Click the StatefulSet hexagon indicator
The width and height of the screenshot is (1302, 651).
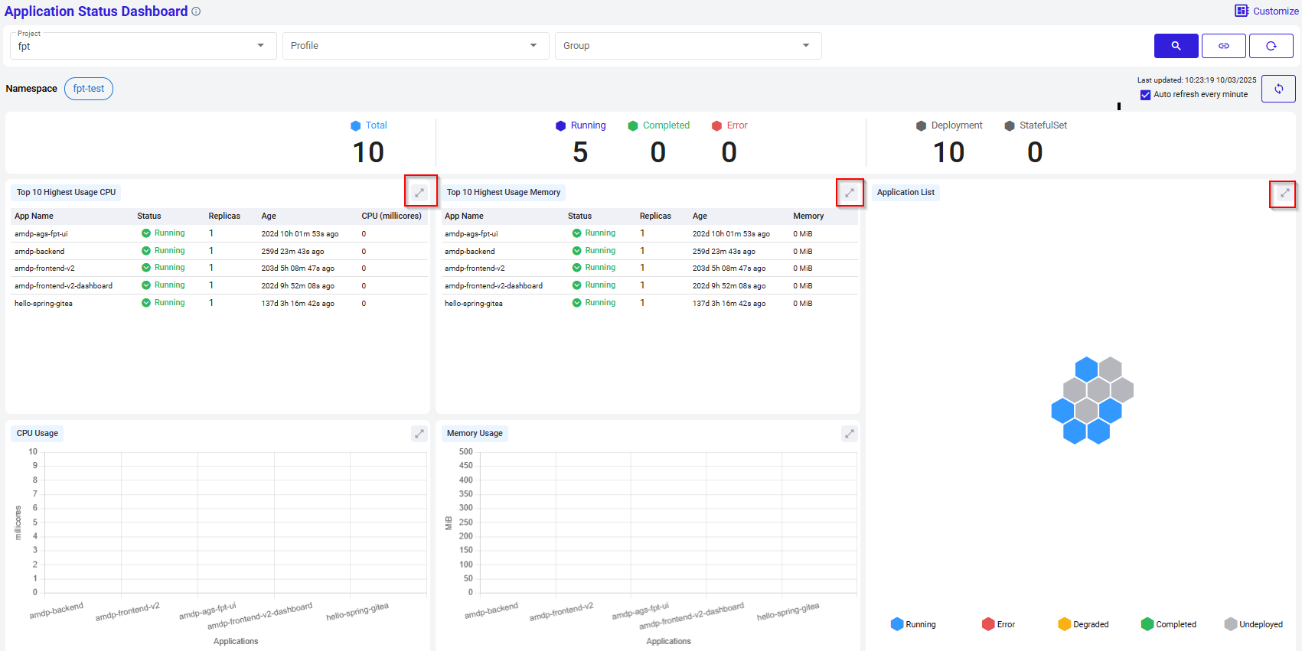coord(1010,125)
